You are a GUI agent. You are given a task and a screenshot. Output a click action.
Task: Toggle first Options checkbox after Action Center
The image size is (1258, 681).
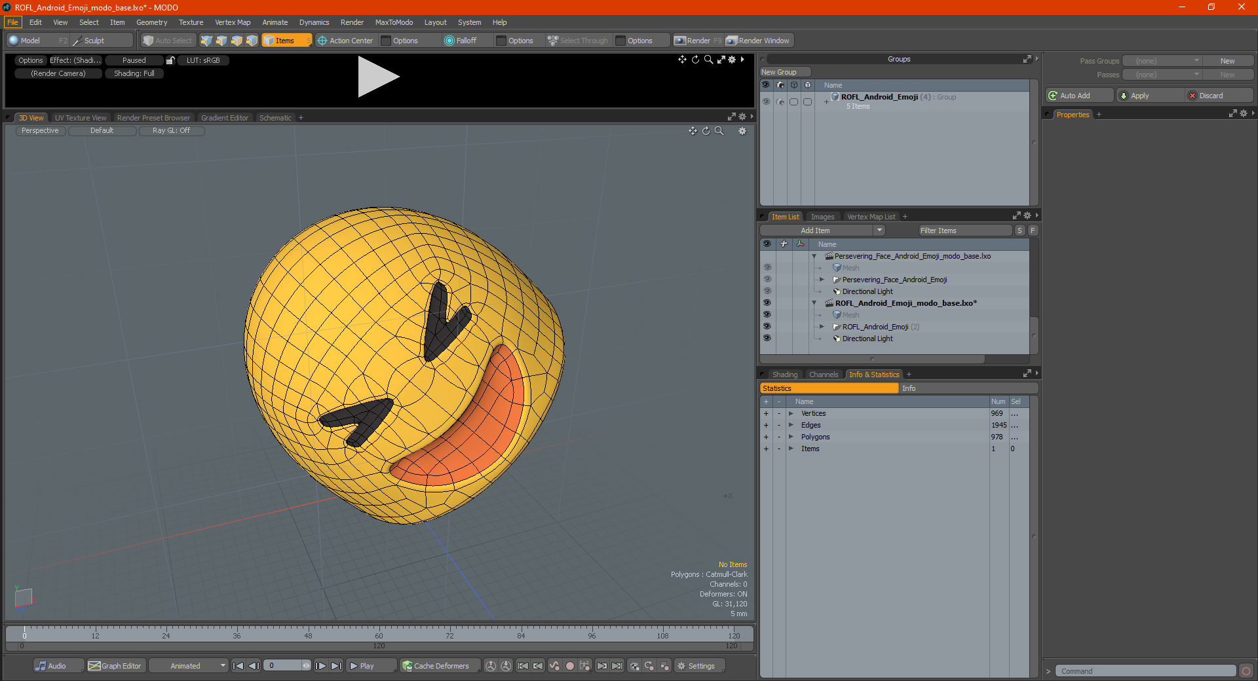[386, 41]
